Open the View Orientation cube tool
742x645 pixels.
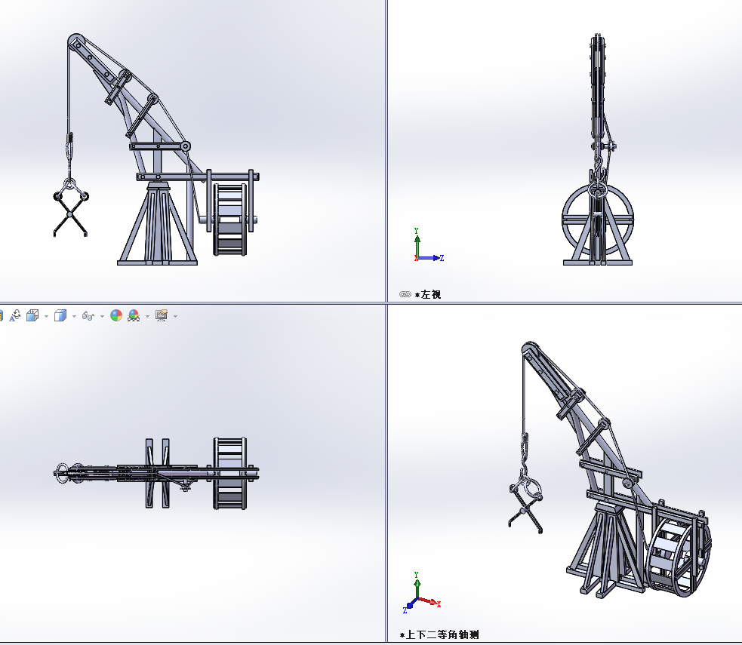pos(32,315)
